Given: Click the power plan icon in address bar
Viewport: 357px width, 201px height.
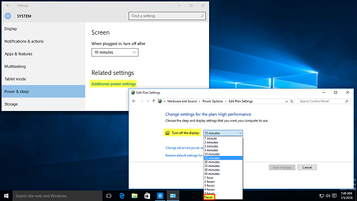Looking at the screenshot, I should point(160,101).
